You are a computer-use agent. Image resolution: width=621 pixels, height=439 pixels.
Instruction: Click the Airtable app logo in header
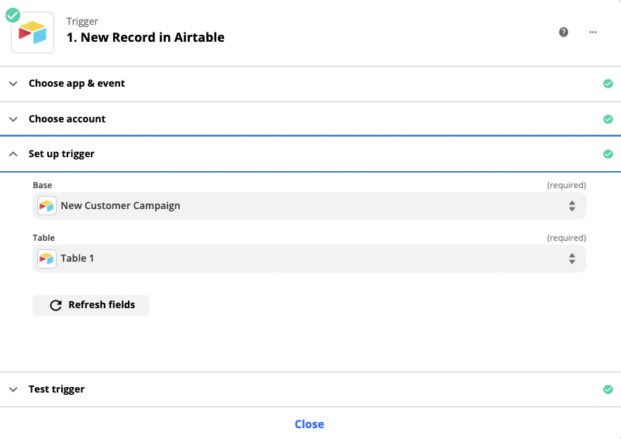[x=33, y=33]
